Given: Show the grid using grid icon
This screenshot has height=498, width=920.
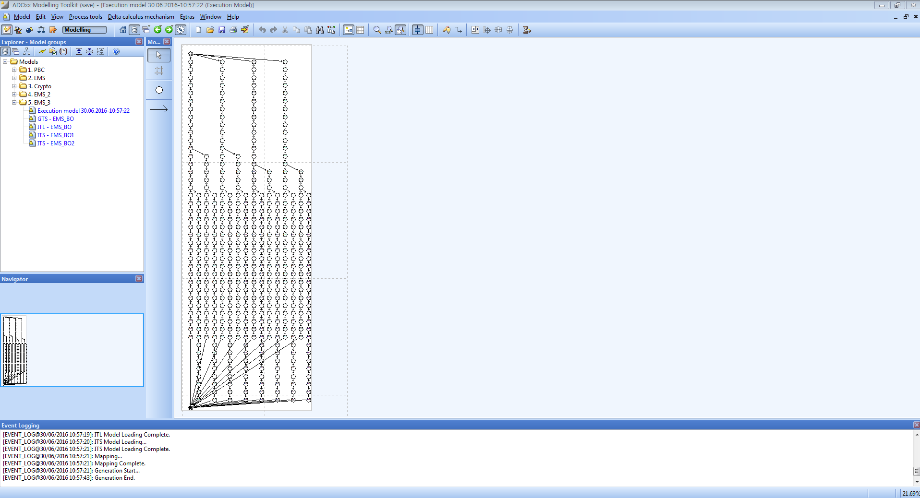Looking at the screenshot, I should (429, 30).
